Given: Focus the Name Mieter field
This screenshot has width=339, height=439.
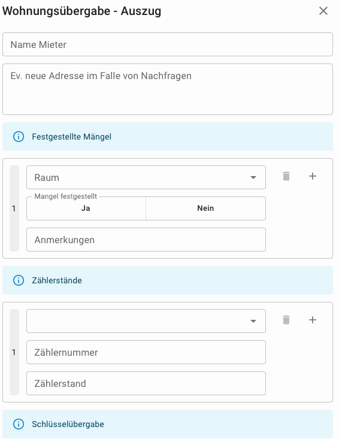Looking at the screenshot, I should (168, 44).
